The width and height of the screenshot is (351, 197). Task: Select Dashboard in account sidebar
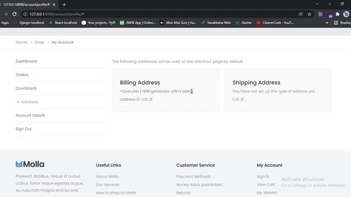26,61
